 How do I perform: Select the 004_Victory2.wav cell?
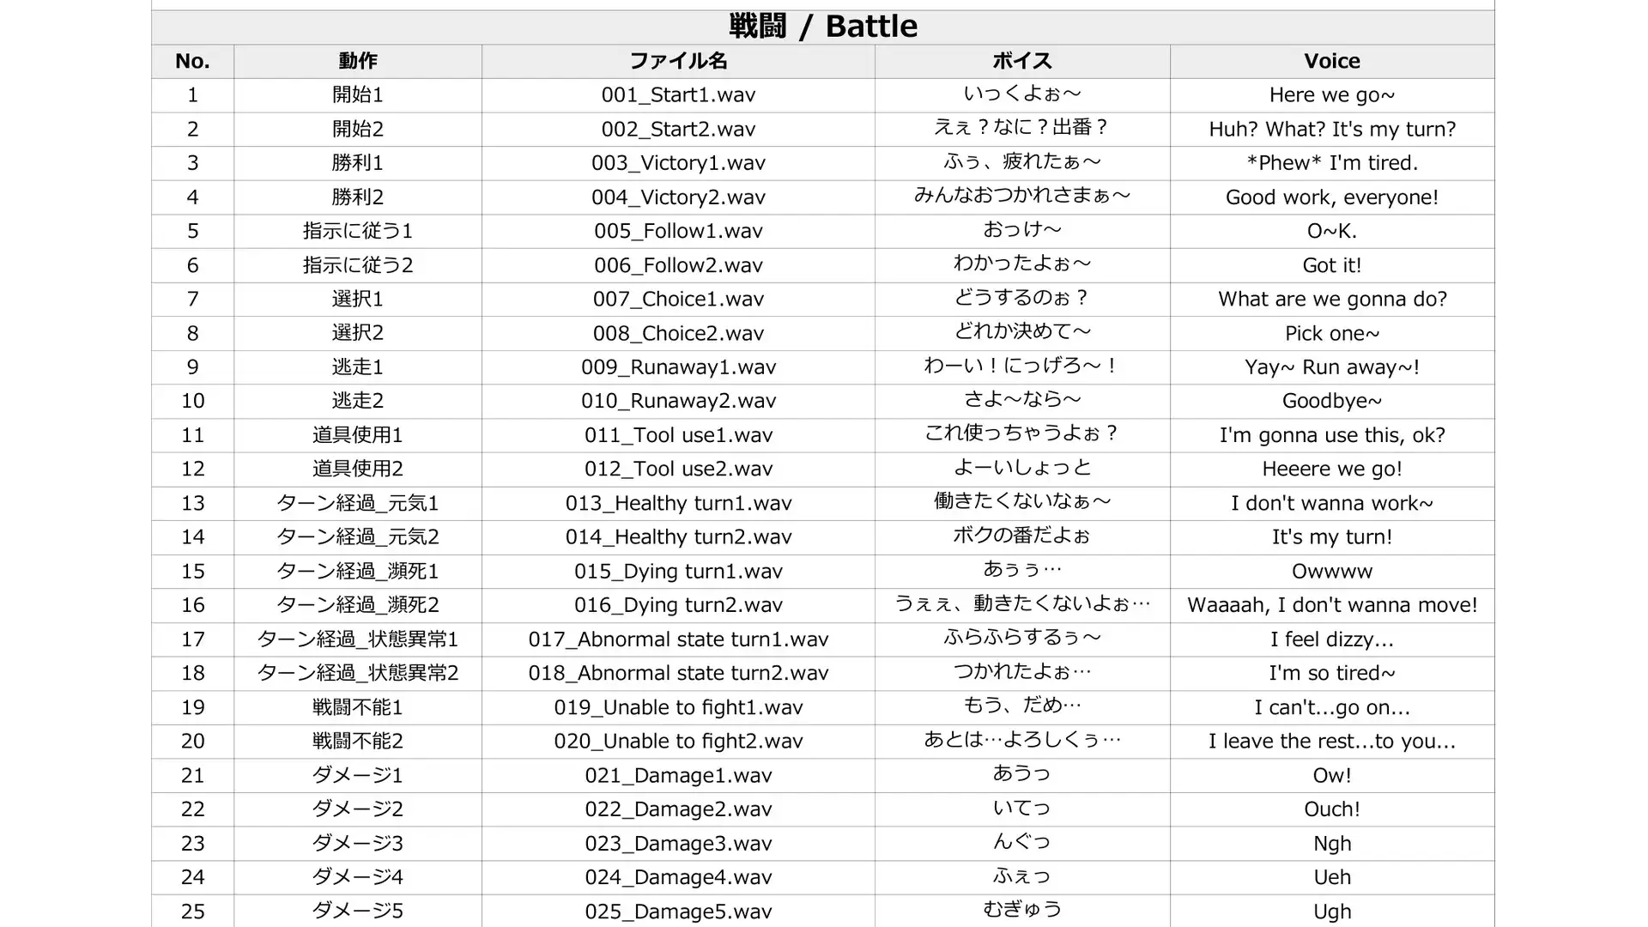(678, 197)
